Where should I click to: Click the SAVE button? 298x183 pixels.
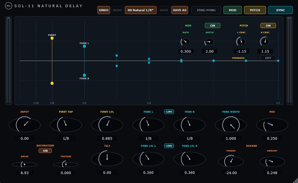click(164, 10)
